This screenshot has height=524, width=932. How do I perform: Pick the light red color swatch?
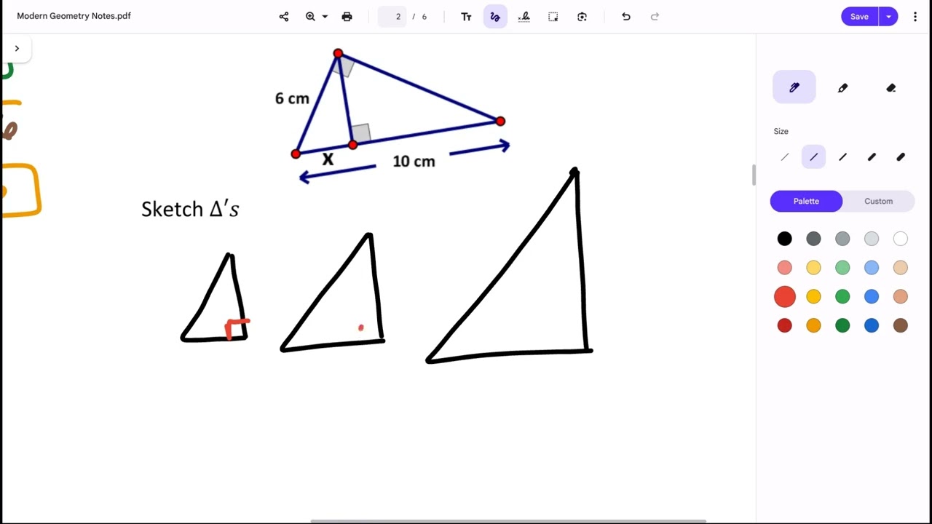[x=784, y=268]
